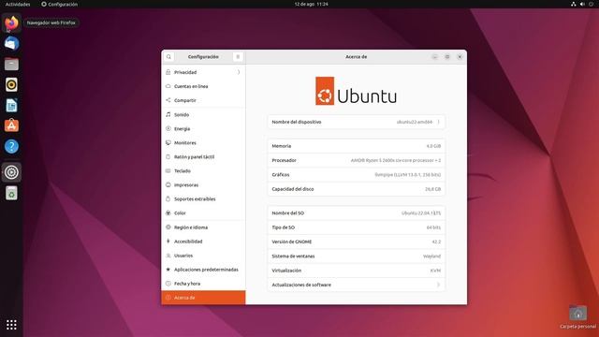This screenshot has height=337, width=599.
Task: Click the Settings gear in the dock
Action: 11,172
